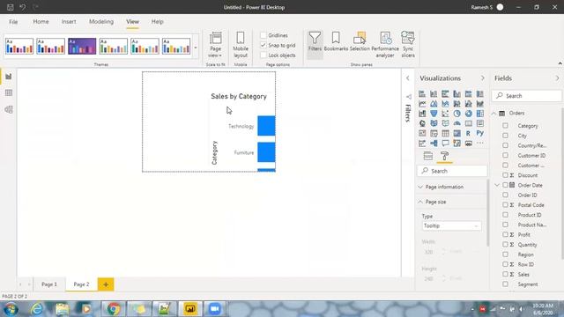The width and height of the screenshot is (564, 317).
Task: Open the Page view dropdown
Action: pos(215,45)
